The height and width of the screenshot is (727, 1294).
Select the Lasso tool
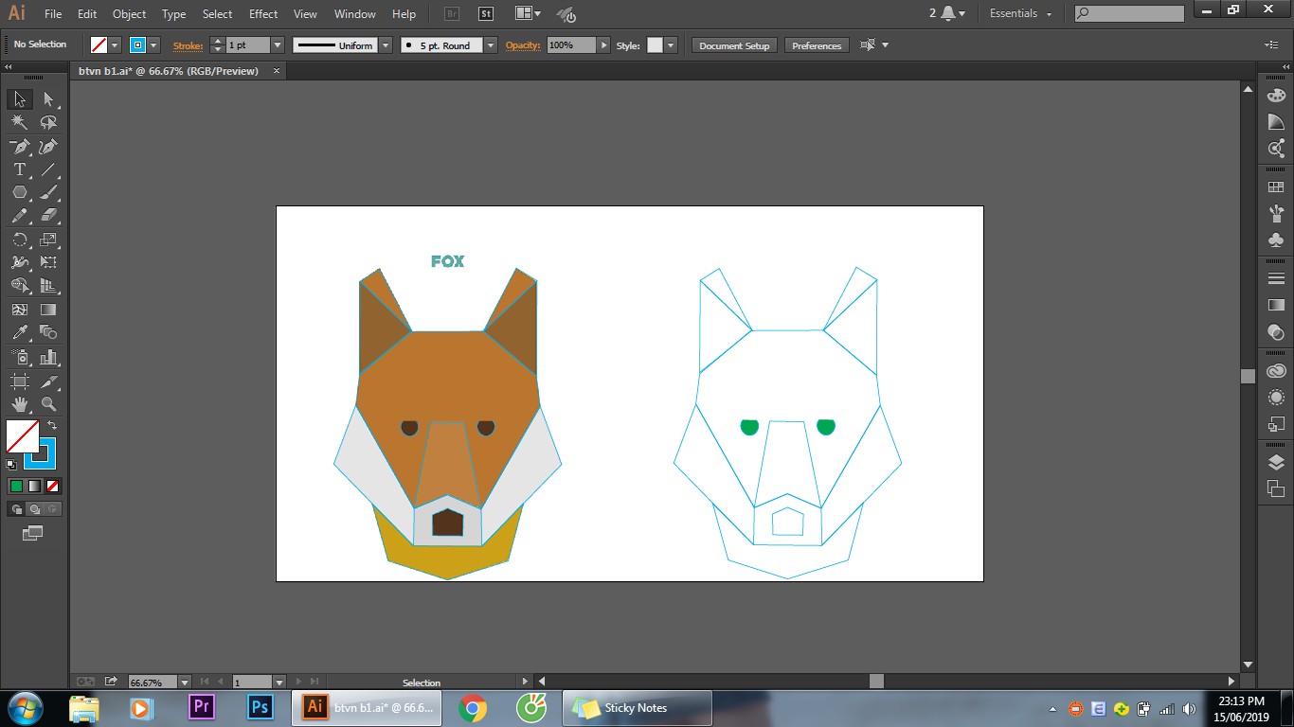click(49, 122)
